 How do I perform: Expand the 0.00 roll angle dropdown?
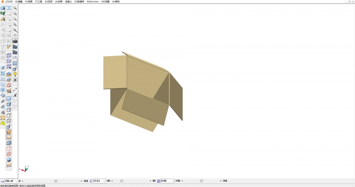(173, 181)
